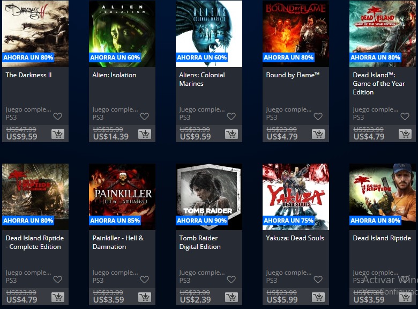The image size is (418, 309).
Task: Add Tomb Raider Digital Edition to cart
Action: click(232, 297)
